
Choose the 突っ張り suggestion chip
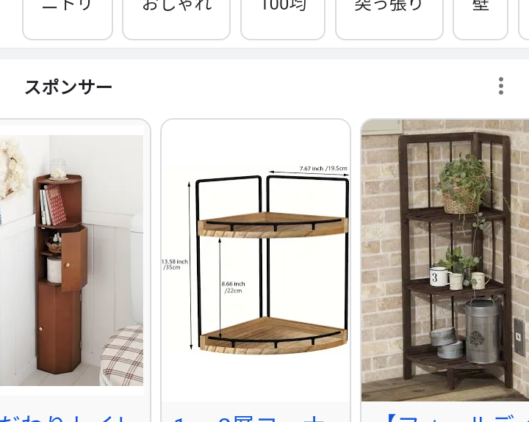(389, 20)
